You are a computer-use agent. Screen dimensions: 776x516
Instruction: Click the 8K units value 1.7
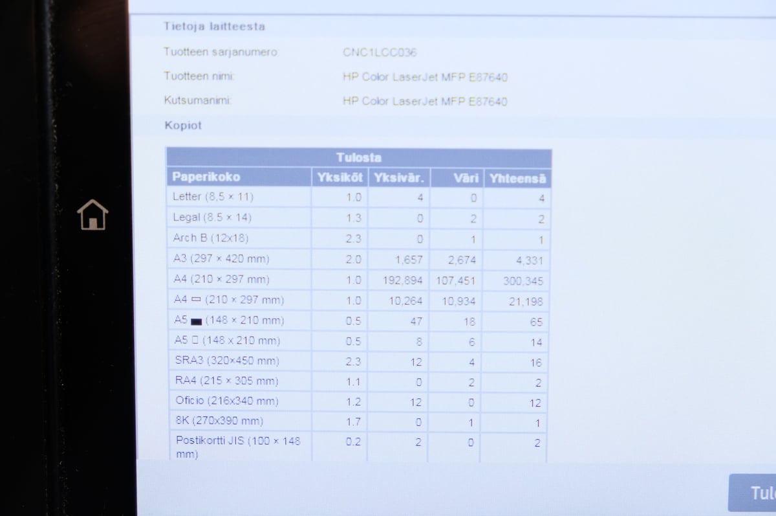coord(354,421)
